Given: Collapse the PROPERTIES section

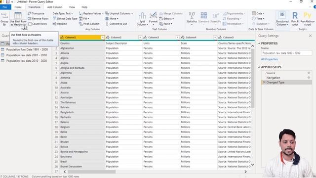Looking at the screenshot, I should tap(259, 44).
